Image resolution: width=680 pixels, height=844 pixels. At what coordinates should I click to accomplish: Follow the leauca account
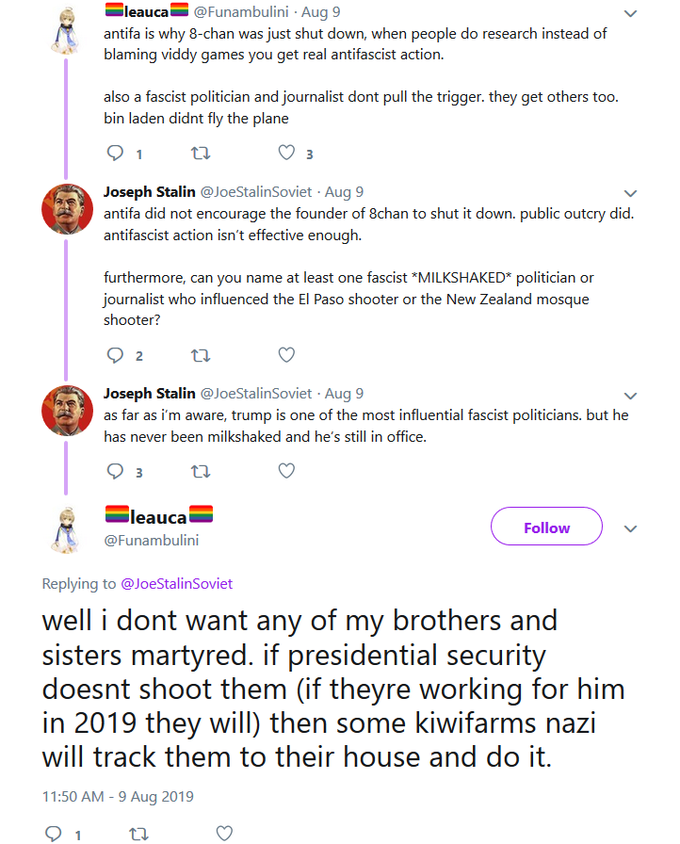tap(546, 527)
